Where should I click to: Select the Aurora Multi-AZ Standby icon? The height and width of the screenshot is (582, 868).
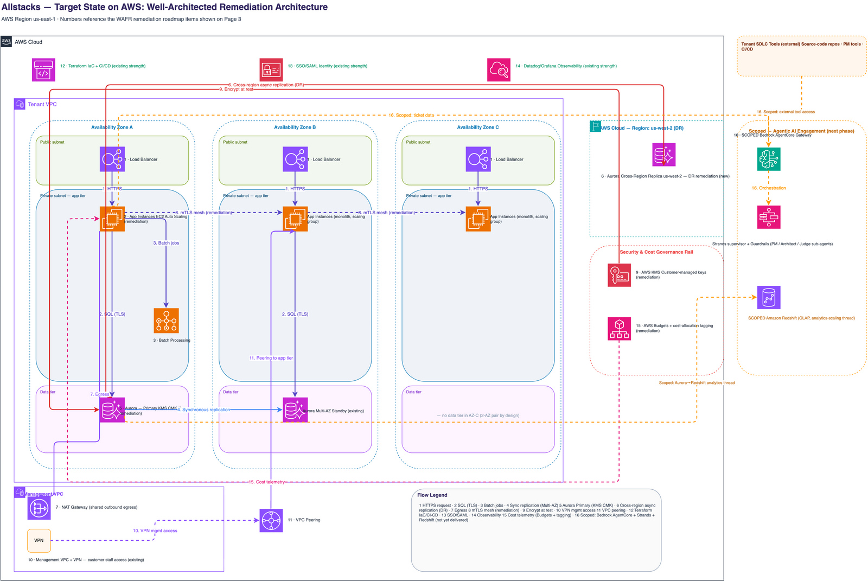coord(295,410)
